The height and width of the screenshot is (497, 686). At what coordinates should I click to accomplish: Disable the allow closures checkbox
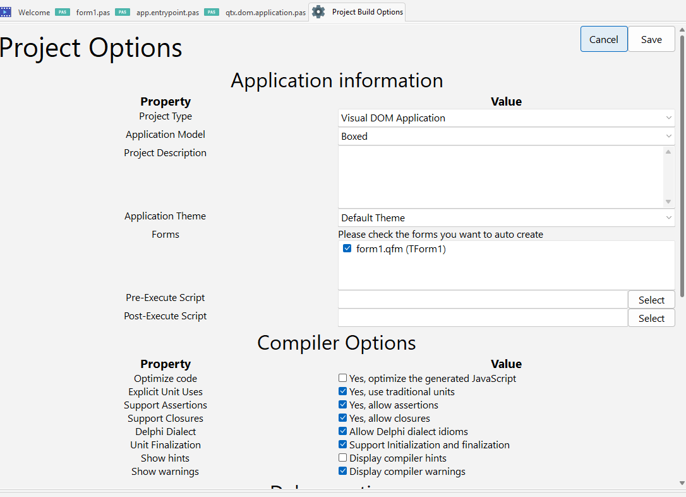[343, 418]
